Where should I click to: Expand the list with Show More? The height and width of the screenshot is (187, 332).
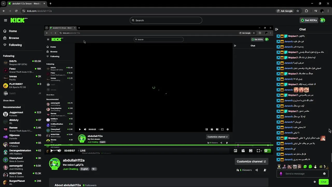[9, 101]
